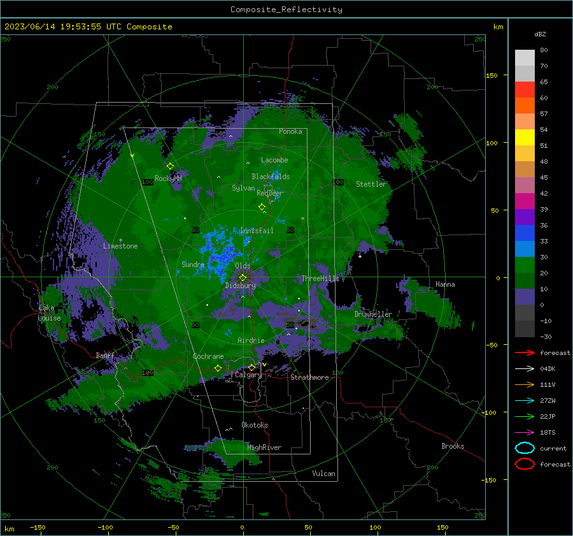Click the Lacombe label
The height and width of the screenshot is (536, 573).
pyautogui.click(x=274, y=160)
